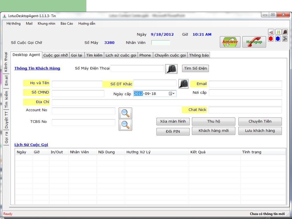Click the Xóa màn hình button
Screen dimensions: 292x219
(173, 121)
